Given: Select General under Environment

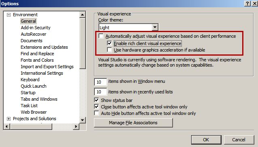Looking at the screenshot, I should 28,21.
